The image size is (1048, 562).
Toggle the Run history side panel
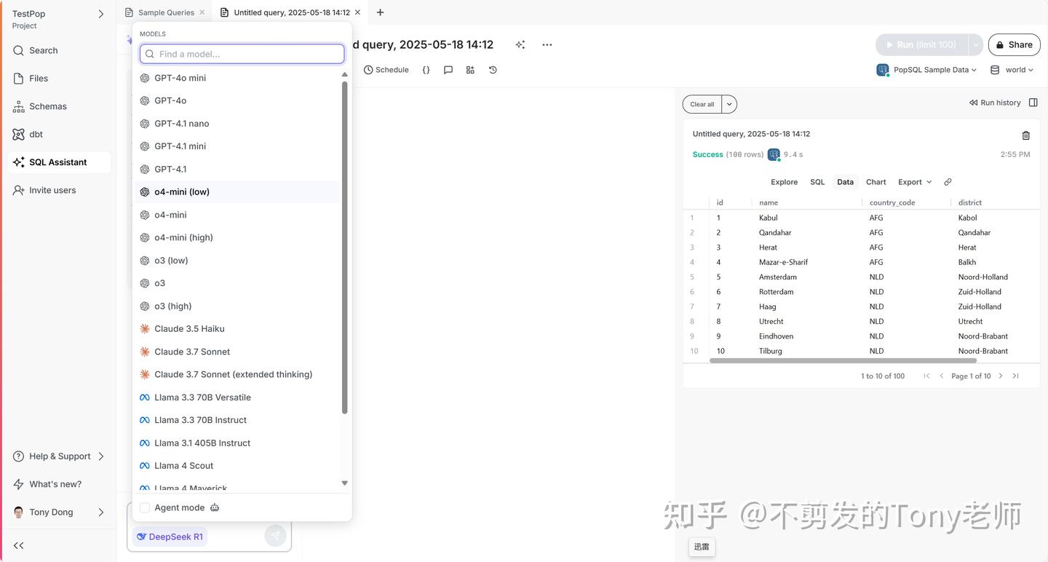1033,102
